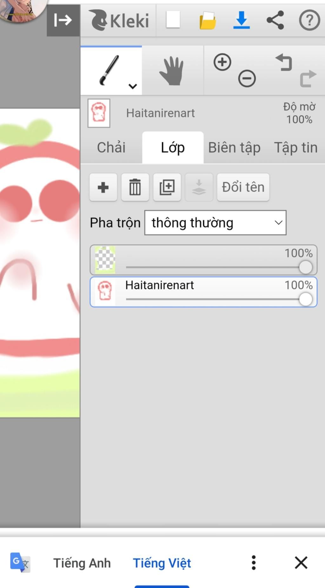
Task: Zoom in with plus magnifier
Action: pyautogui.click(x=222, y=62)
